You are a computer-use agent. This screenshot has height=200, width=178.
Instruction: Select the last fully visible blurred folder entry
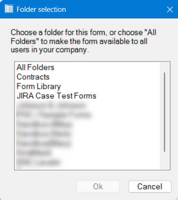point(38,162)
